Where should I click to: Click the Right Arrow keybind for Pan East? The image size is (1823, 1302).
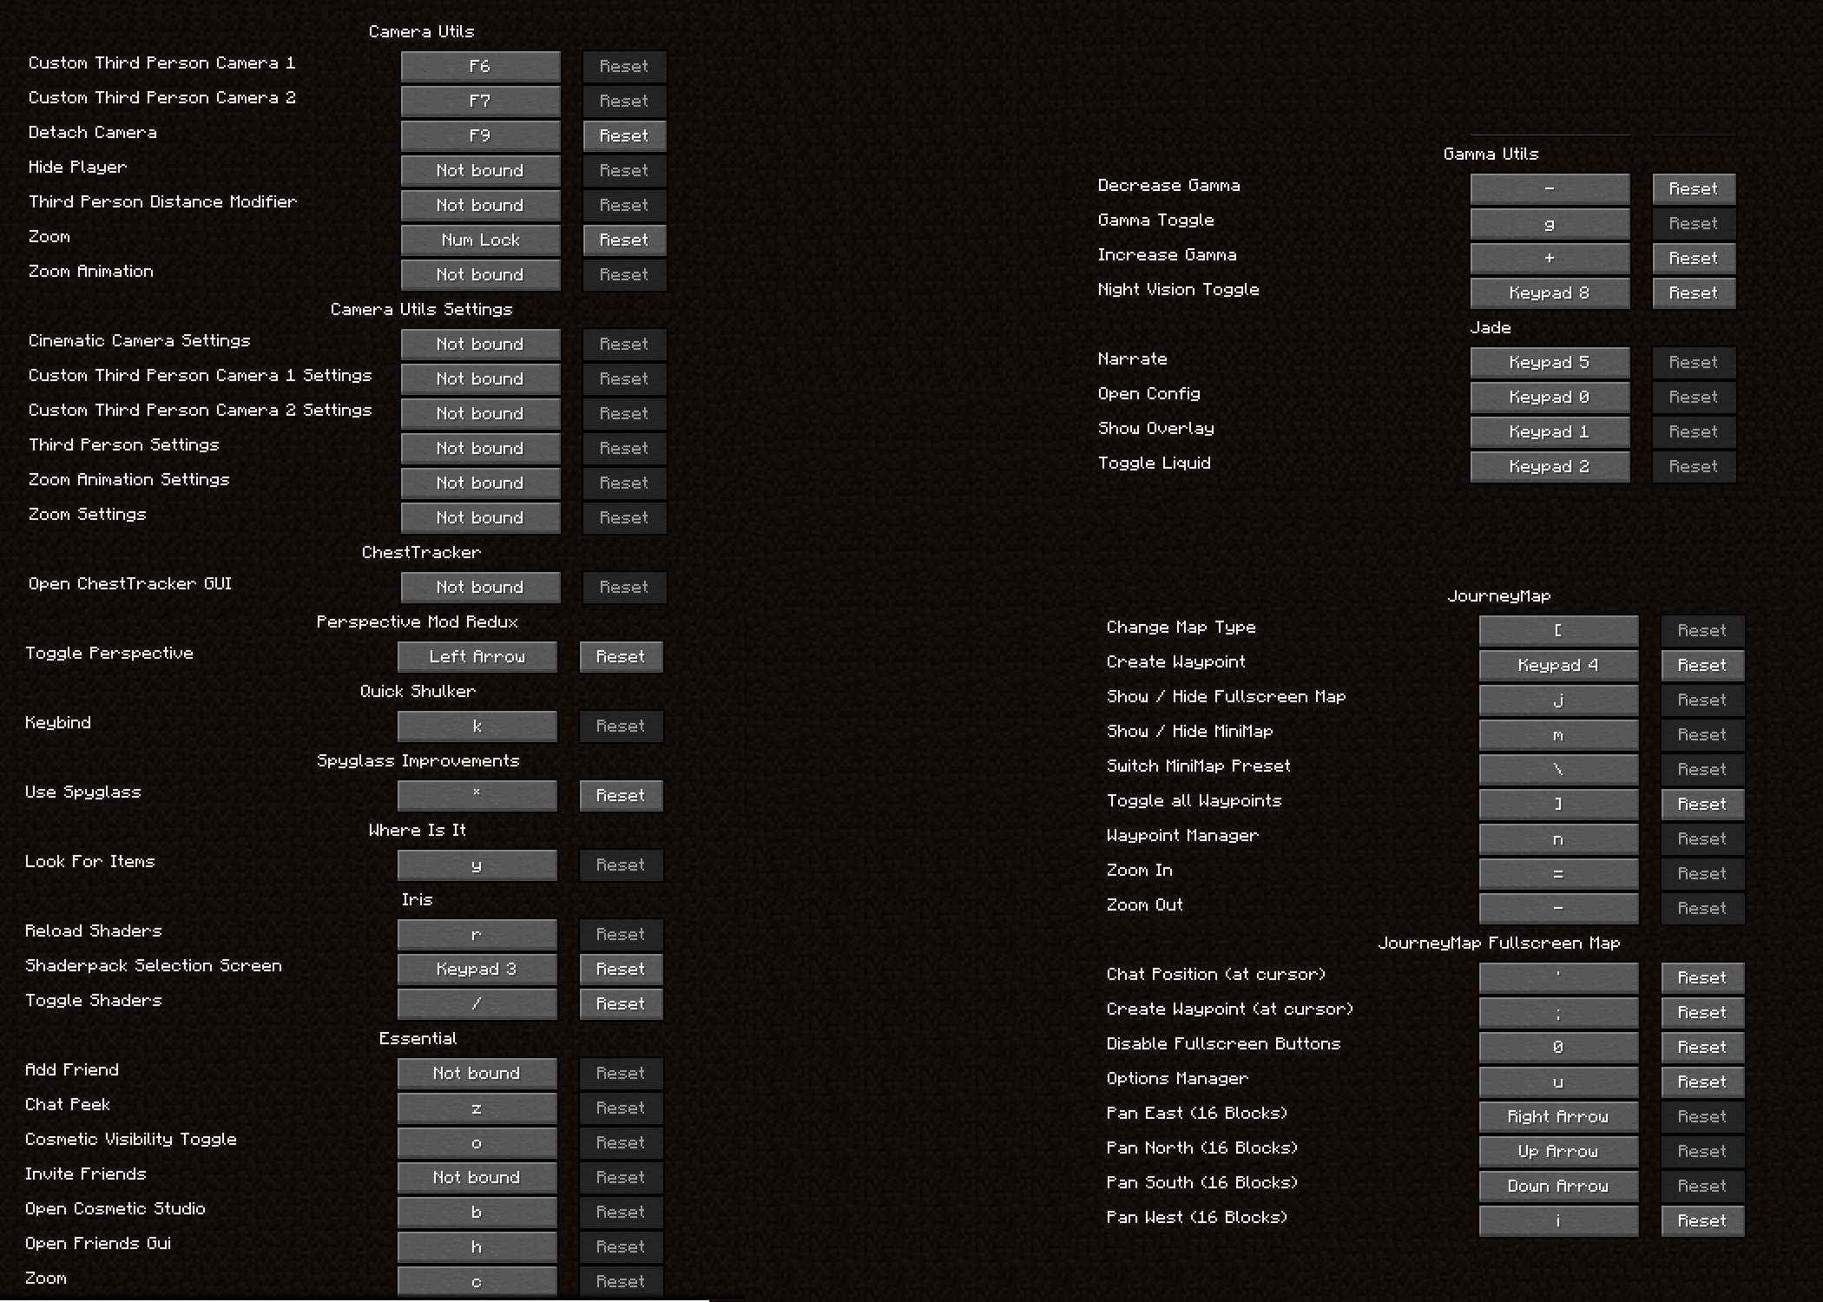click(1558, 1117)
